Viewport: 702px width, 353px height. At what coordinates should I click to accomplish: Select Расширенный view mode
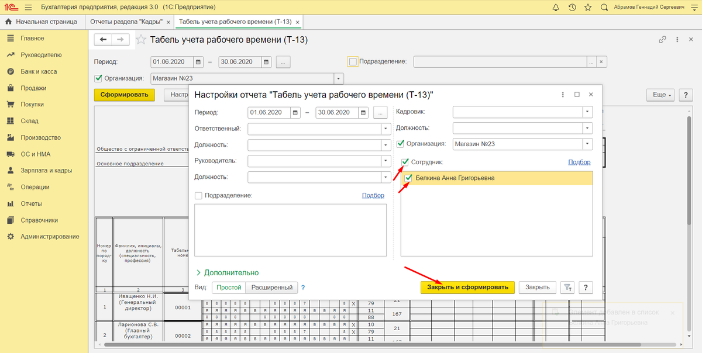tap(272, 288)
